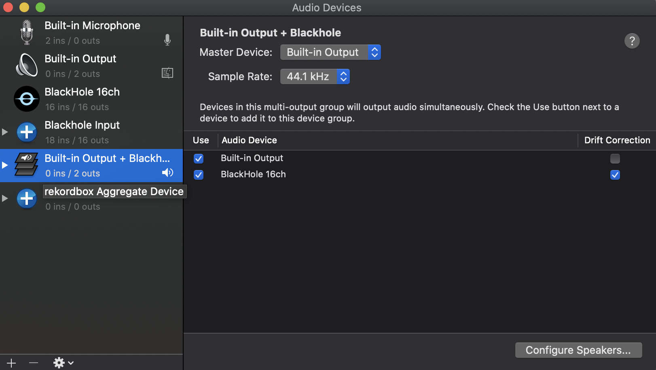Open help with the question mark button
The image size is (656, 370).
click(632, 41)
